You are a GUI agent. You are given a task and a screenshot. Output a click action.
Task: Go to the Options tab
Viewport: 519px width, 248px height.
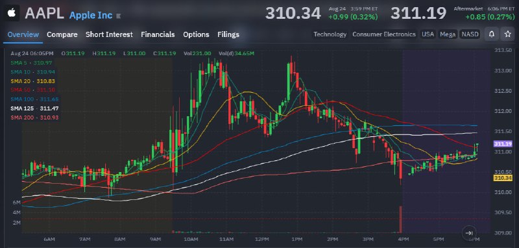coord(196,34)
